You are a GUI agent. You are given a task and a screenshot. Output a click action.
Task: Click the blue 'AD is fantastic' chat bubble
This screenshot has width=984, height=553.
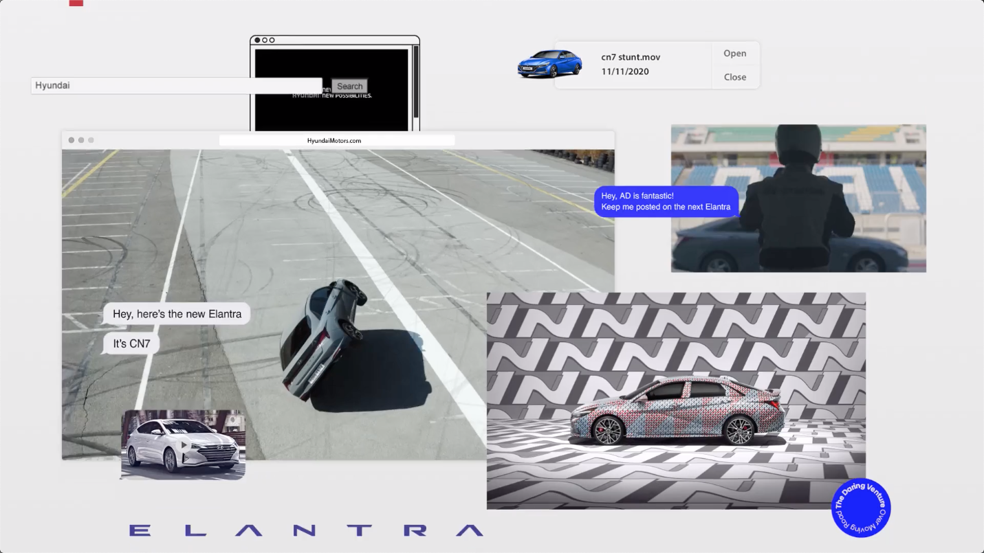click(666, 201)
